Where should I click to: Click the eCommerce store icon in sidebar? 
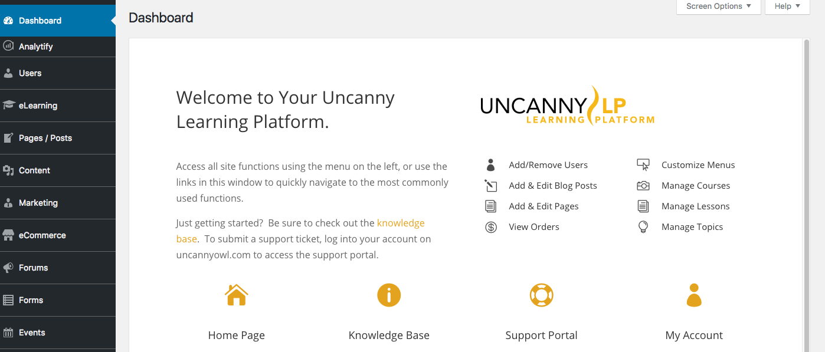[8, 235]
